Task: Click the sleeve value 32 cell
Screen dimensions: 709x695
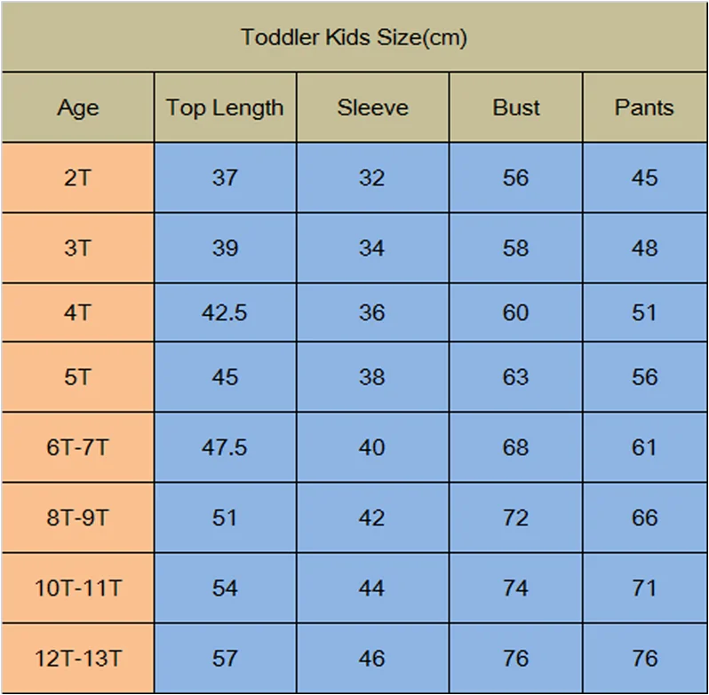Action: coord(372,178)
